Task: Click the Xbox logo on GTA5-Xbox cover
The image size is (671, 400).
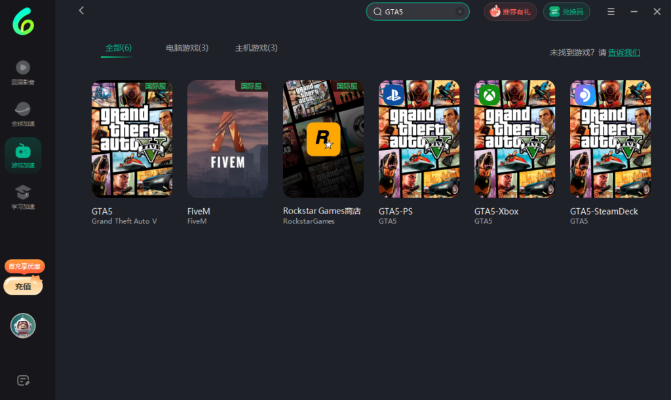Action: click(488, 94)
